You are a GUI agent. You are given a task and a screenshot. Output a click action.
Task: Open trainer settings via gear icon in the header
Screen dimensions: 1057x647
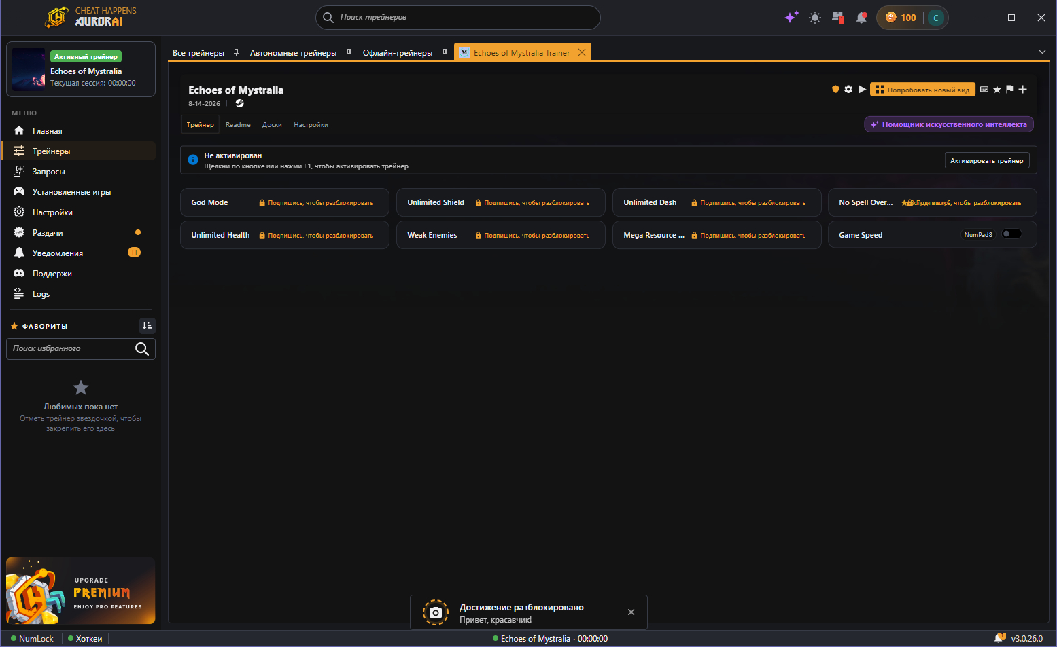pos(848,89)
